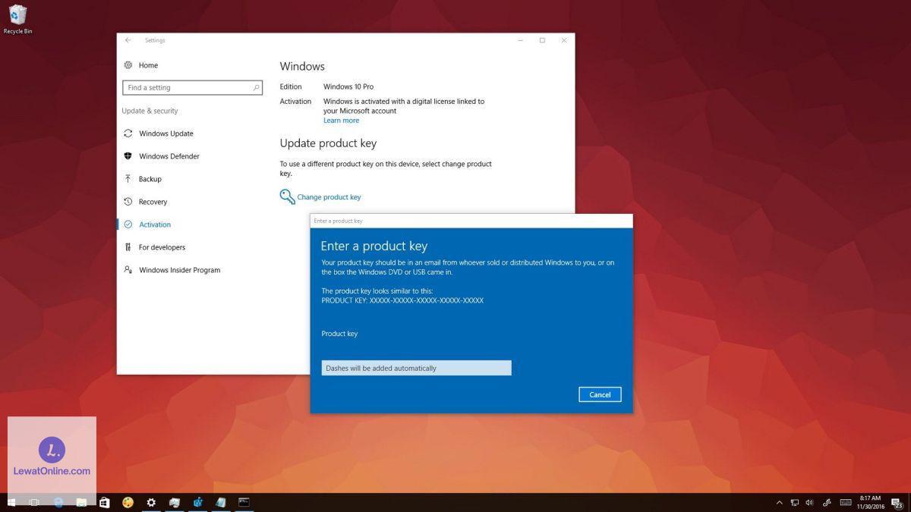Open the network tray icon
The width and height of the screenshot is (911, 512).
(x=795, y=503)
